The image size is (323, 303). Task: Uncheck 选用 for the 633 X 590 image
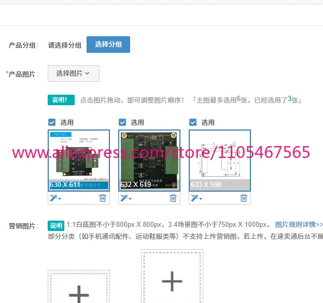[193, 122]
